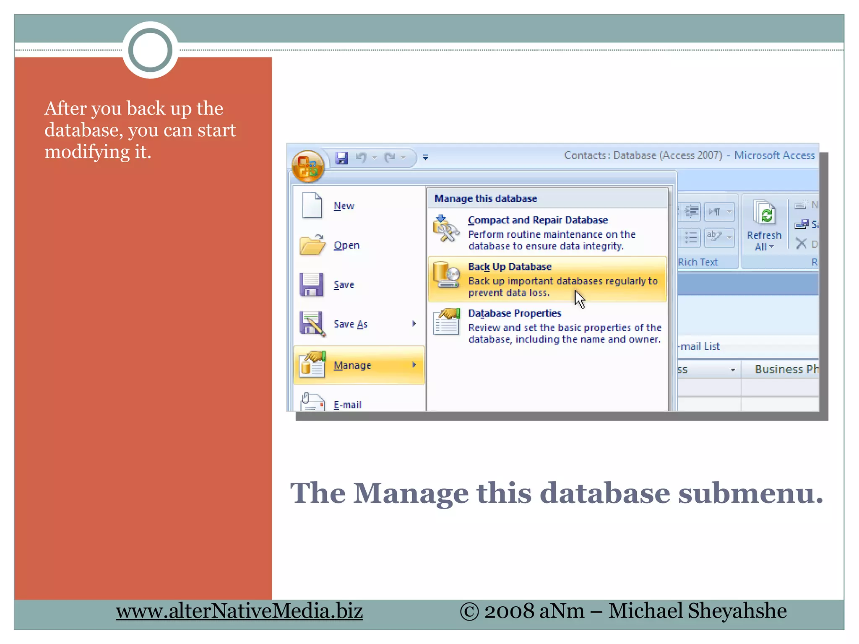Viewport: 859px width, 644px height.
Task: Open the text direction dropdown arrow
Action: click(x=729, y=212)
